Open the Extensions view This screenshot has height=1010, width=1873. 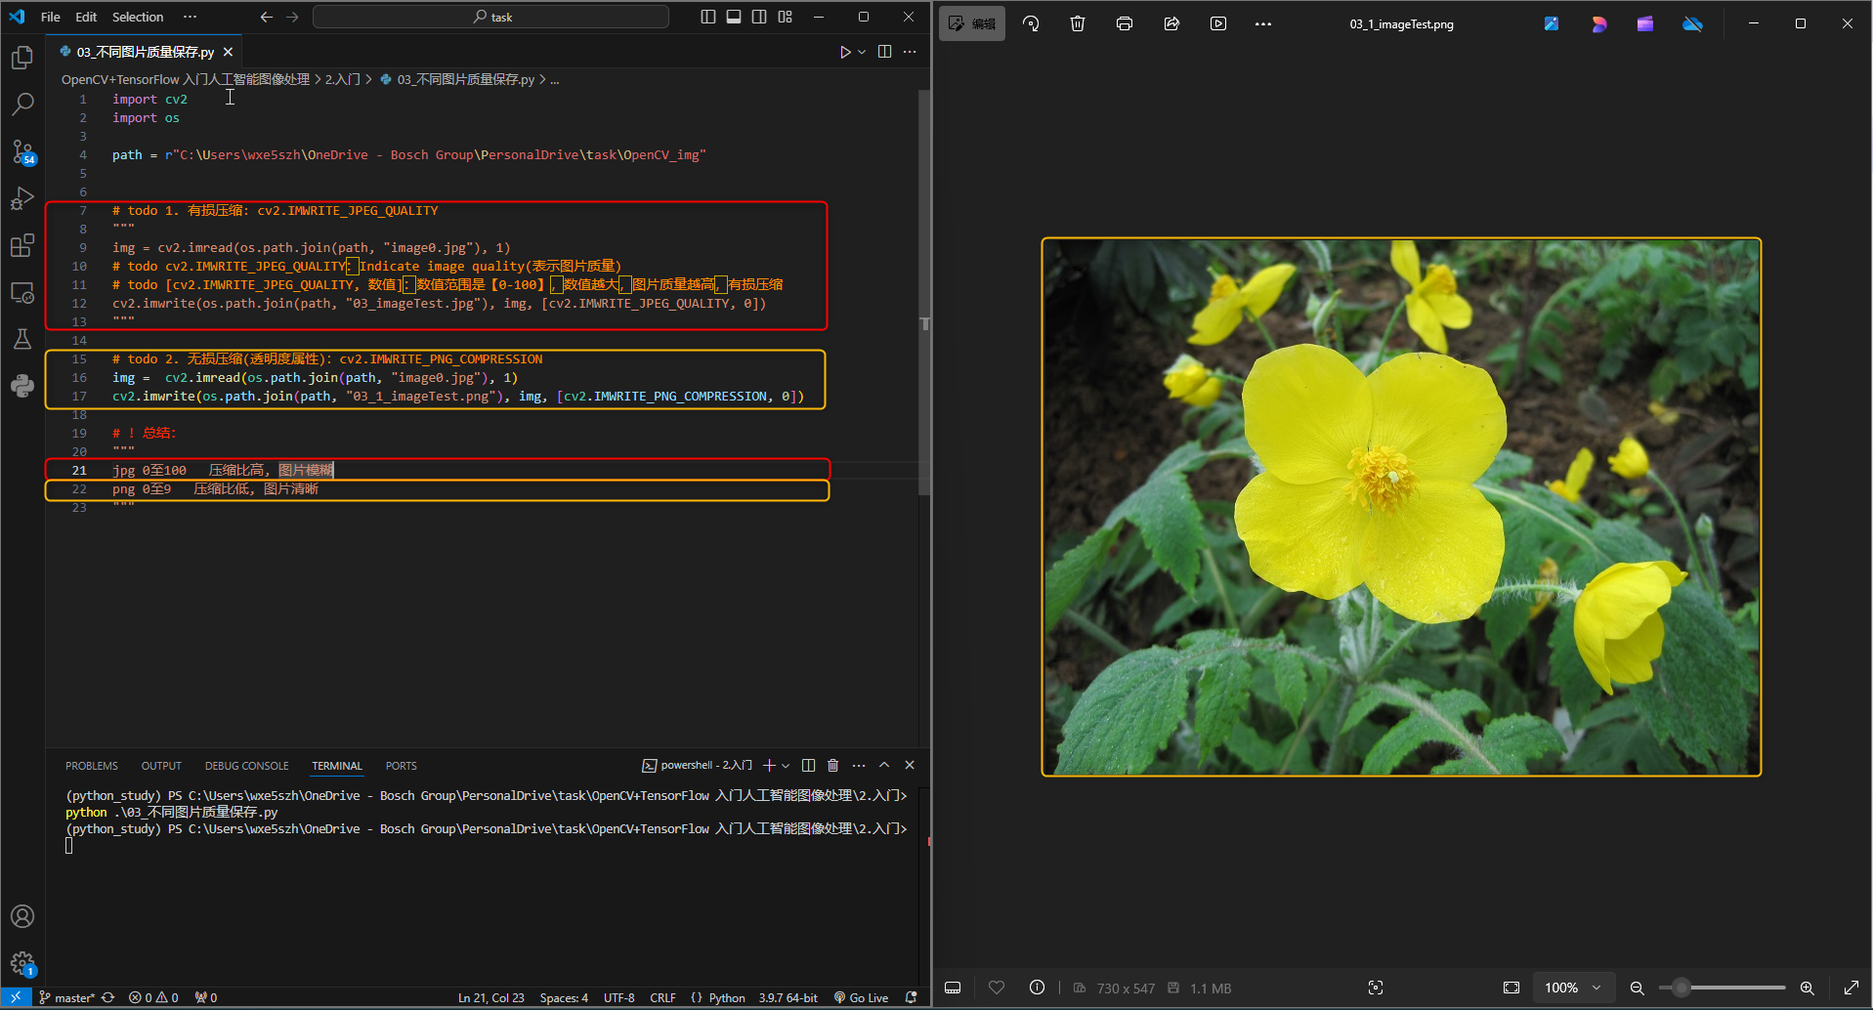click(22, 246)
